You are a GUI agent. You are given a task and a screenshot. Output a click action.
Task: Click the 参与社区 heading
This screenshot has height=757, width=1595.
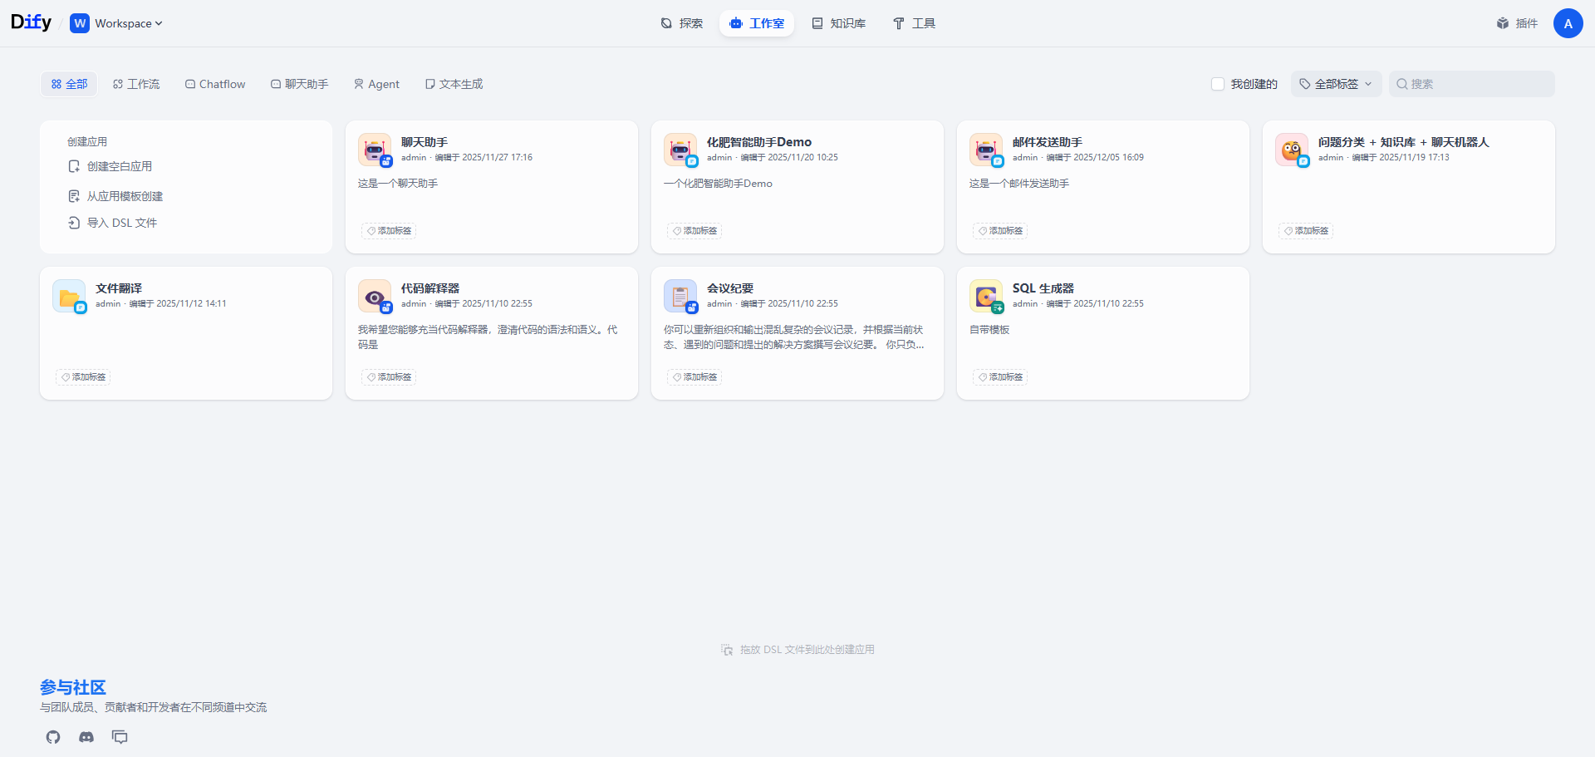tap(73, 687)
